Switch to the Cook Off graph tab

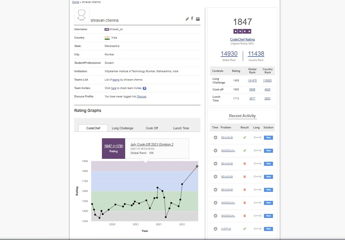point(152,128)
